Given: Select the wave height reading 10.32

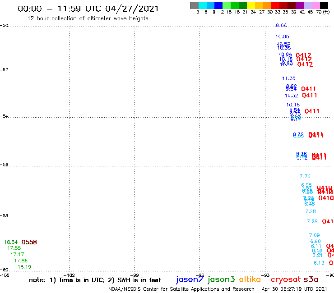Looking at the screenshot, I should [292, 96].
